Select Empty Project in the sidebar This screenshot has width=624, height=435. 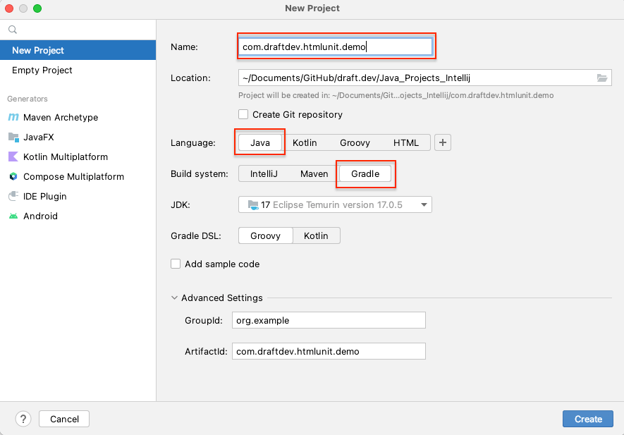coord(42,71)
